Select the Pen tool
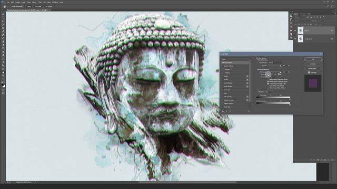This screenshot has height=189, width=337. click(x=3, y=58)
